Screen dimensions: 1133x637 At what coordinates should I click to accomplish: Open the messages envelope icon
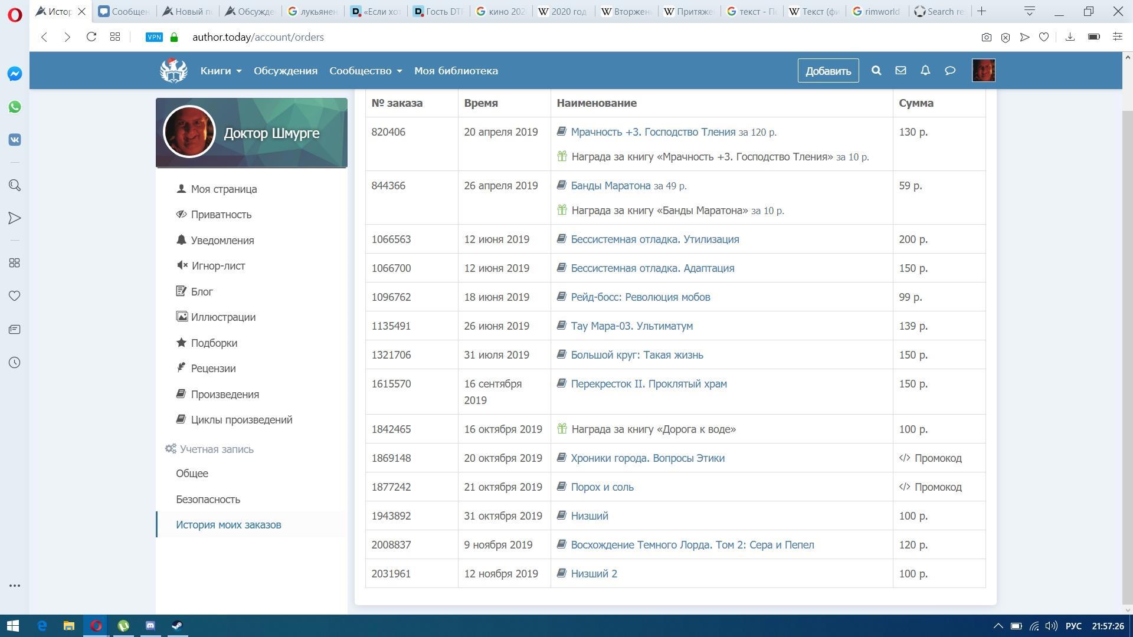pyautogui.click(x=900, y=71)
